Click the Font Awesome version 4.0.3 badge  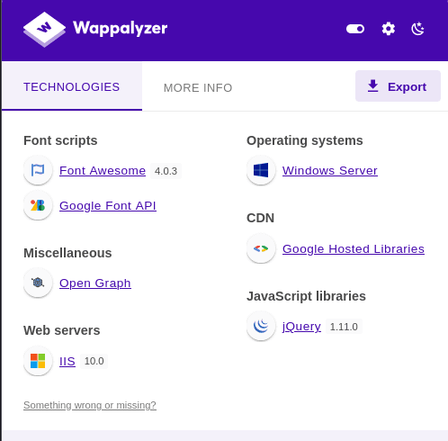[166, 171]
